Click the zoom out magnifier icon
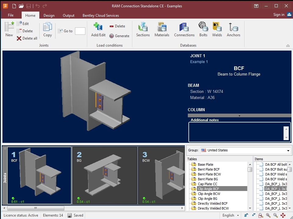This screenshot has width=293, height=219. pos(275,215)
